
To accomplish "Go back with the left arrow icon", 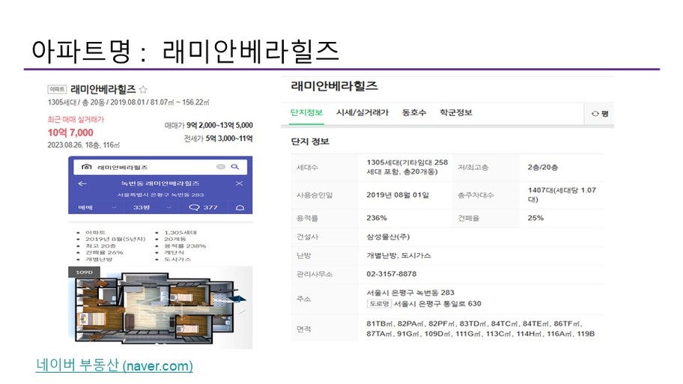I will 82,183.
